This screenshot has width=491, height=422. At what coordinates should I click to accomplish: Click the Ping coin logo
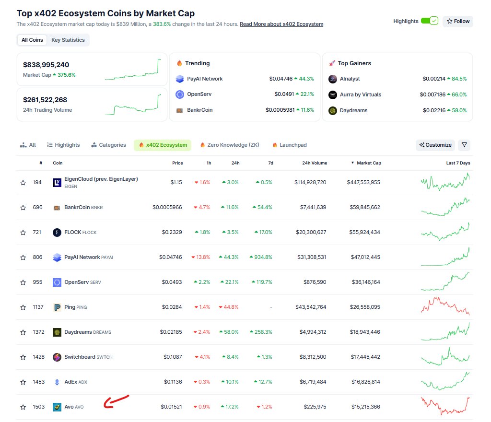57,307
